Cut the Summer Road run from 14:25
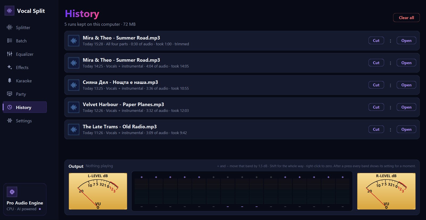The height and width of the screenshot is (220, 426). [x=376, y=63]
